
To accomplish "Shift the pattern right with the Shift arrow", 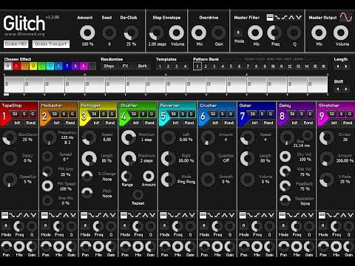I will point(346,89).
